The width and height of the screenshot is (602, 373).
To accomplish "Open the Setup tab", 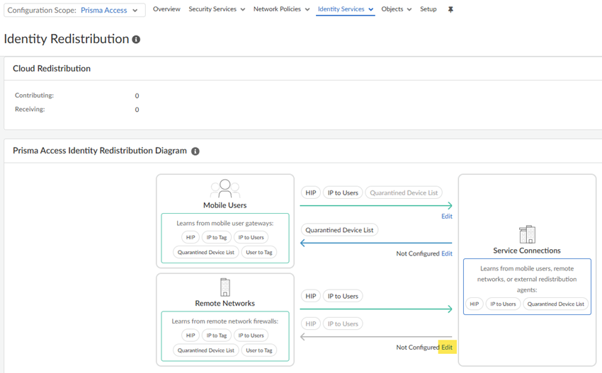I will pos(428,9).
